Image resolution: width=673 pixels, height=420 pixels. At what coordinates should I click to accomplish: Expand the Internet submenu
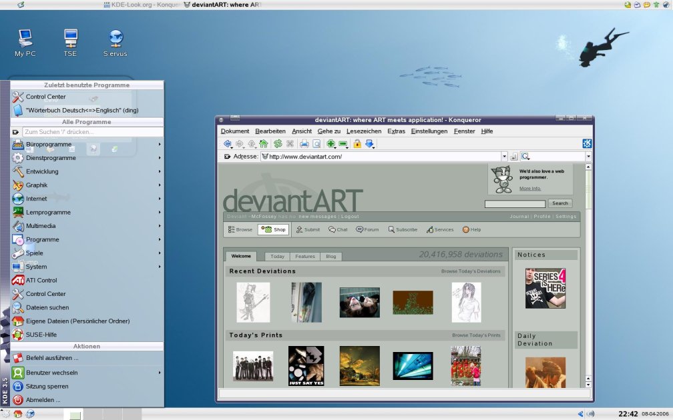click(x=87, y=199)
